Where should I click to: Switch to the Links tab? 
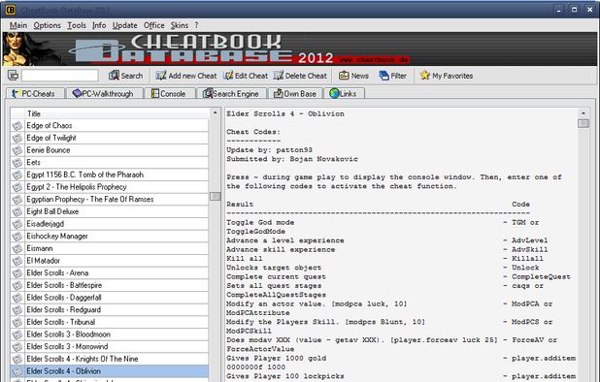click(x=344, y=94)
